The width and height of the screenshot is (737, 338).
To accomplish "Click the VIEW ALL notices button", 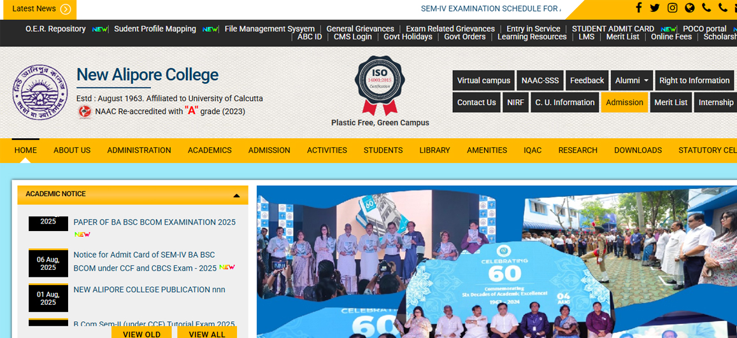I will (x=207, y=333).
